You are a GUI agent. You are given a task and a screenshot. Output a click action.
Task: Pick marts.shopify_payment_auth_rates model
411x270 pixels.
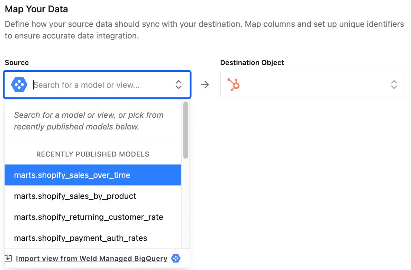(93, 238)
